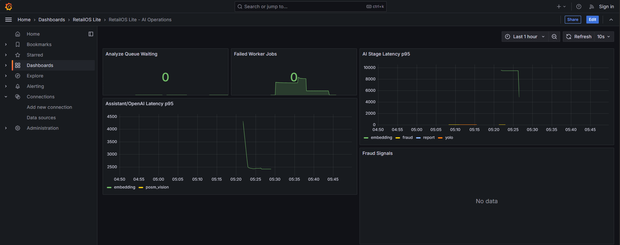This screenshot has width=620, height=245.
Task: Click the Alerting bell icon
Action: point(18,86)
